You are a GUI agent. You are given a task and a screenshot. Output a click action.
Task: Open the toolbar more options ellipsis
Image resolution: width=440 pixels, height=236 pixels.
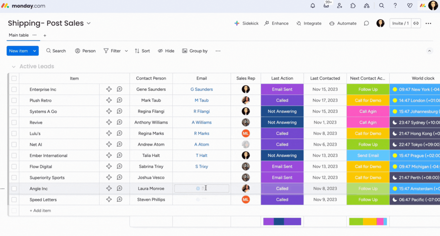coord(218,51)
